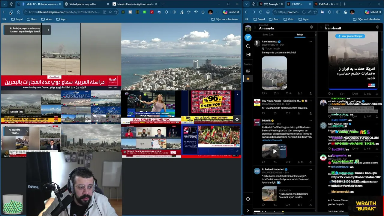Open the aljadeed.tv link card

pyautogui.click(x=287, y=194)
